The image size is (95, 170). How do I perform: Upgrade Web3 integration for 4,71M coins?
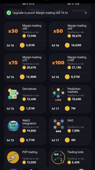click(x=25, y=140)
